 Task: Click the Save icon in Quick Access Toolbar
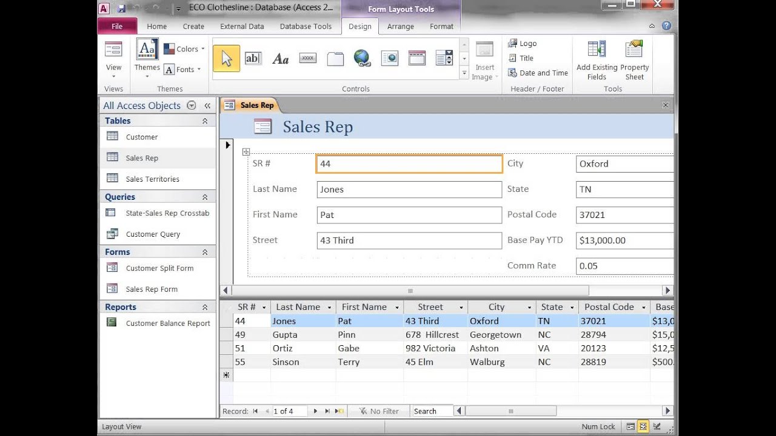pyautogui.click(x=122, y=8)
